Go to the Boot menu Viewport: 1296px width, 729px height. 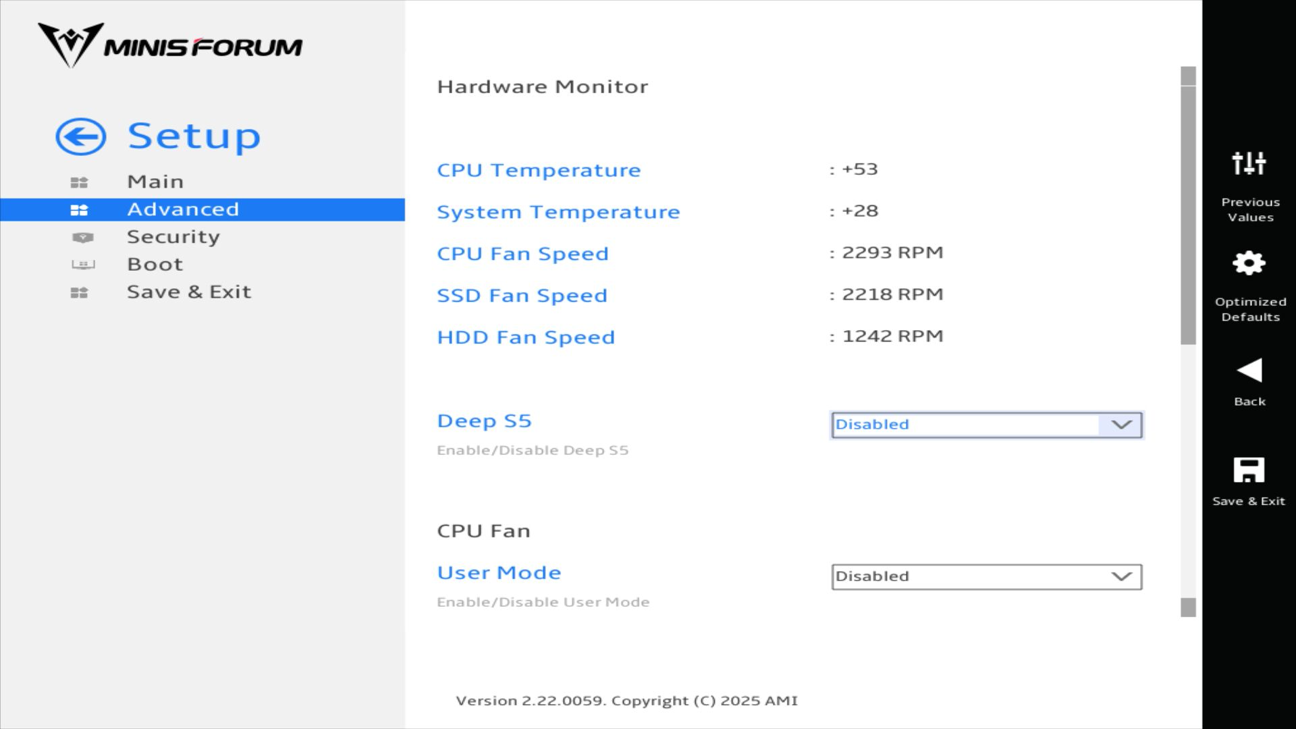(155, 265)
